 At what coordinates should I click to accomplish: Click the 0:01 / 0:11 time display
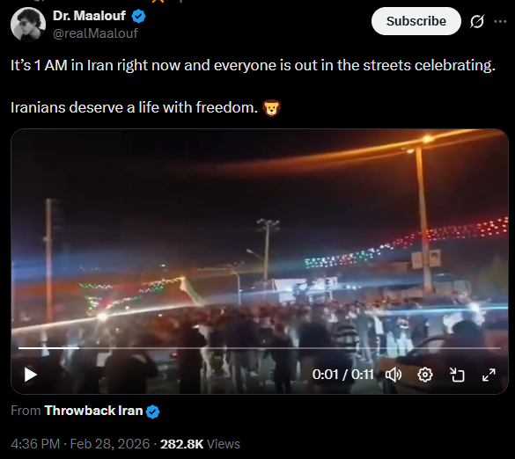click(343, 375)
